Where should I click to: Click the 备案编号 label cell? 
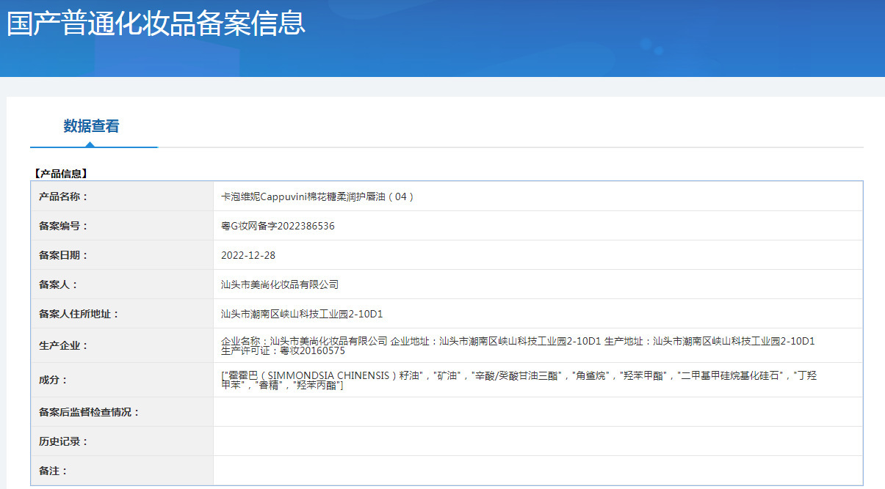click(x=122, y=226)
